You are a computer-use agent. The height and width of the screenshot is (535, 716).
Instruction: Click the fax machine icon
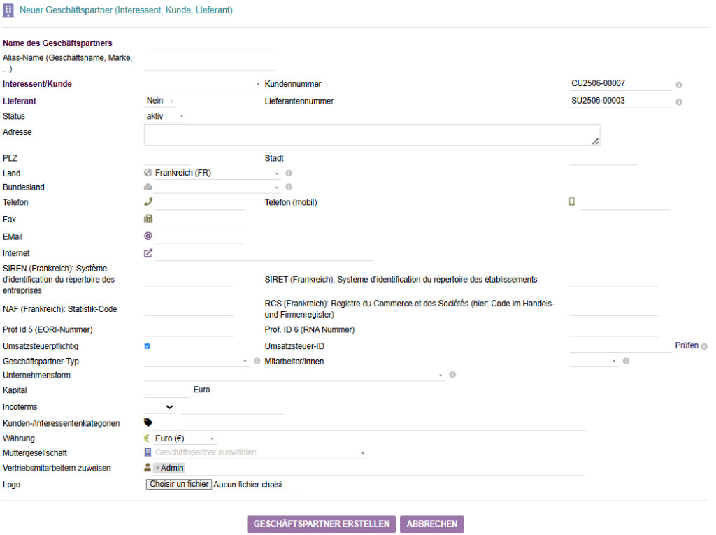point(148,219)
